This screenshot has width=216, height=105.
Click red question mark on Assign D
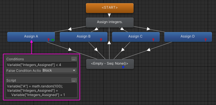pos(206,40)
